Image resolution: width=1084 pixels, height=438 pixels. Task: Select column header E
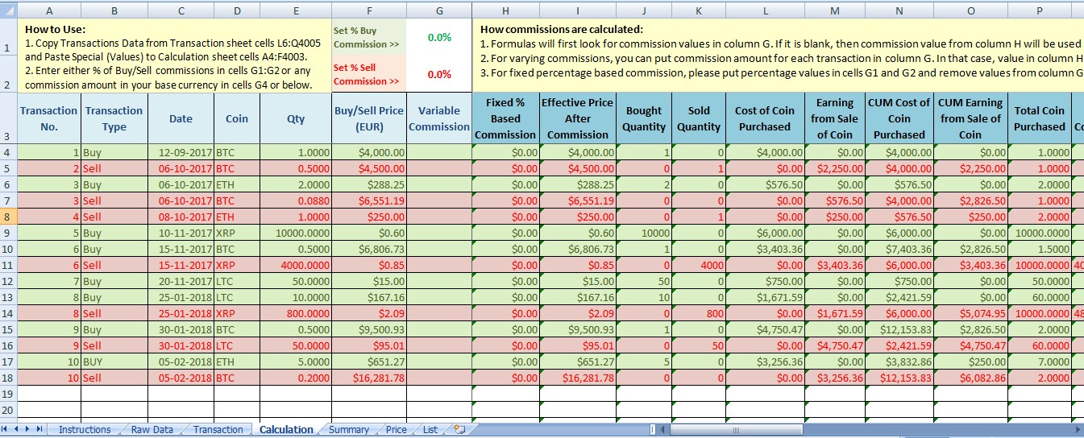[296, 11]
